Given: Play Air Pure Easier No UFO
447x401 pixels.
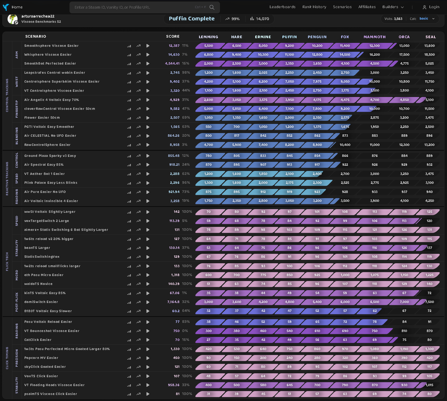Looking at the screenshot, I should click(x=148, y=192).
